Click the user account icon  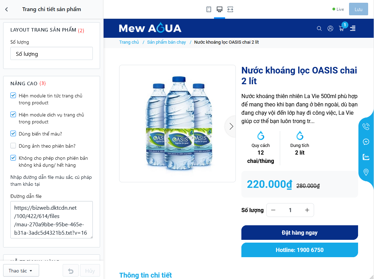pyautogui.click(x=330, y=28)
